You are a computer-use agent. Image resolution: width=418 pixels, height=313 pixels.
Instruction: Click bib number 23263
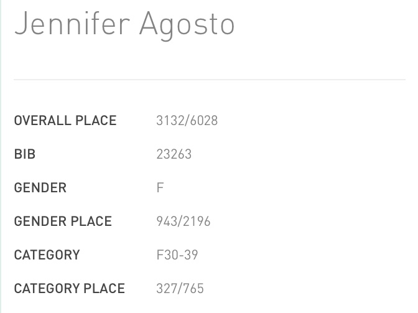[174, 154]
